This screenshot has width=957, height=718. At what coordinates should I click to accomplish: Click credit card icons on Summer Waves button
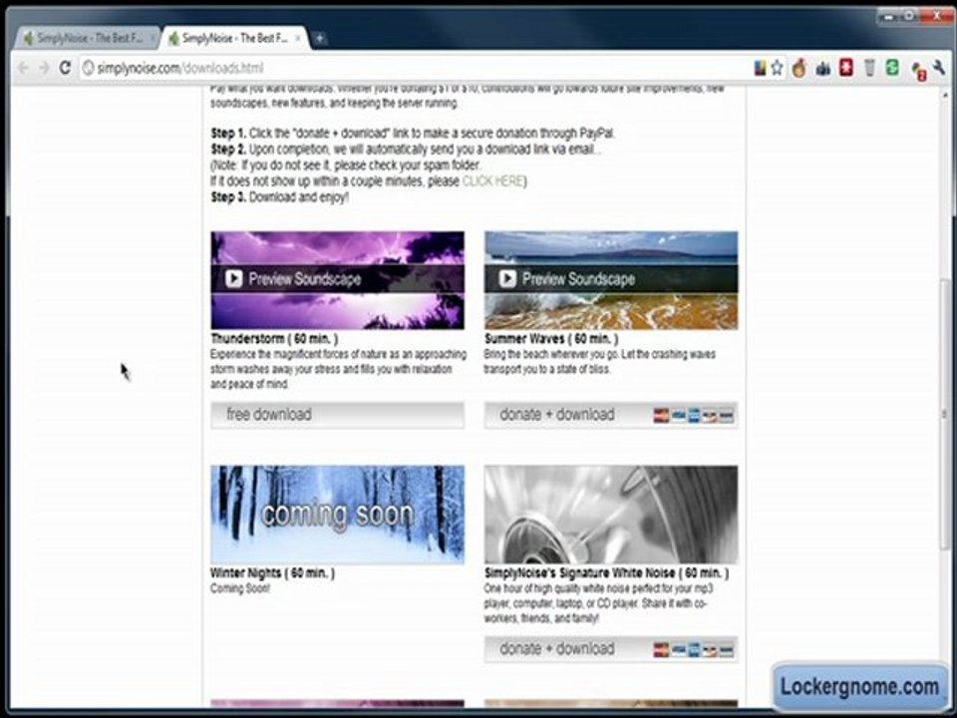click(694, 416)
